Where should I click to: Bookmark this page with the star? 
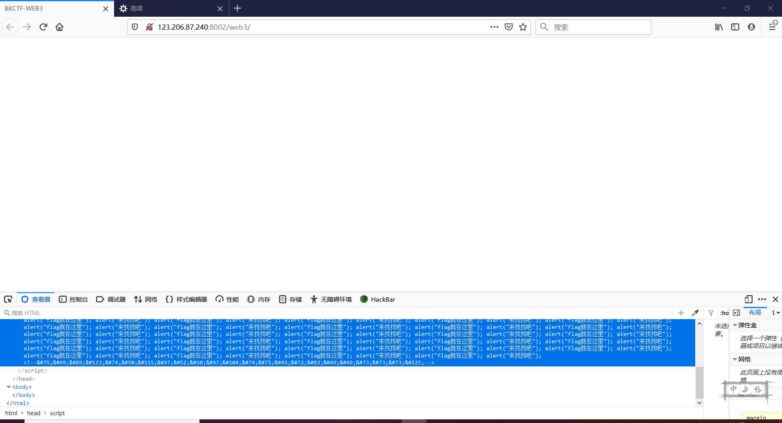(523, 27)
